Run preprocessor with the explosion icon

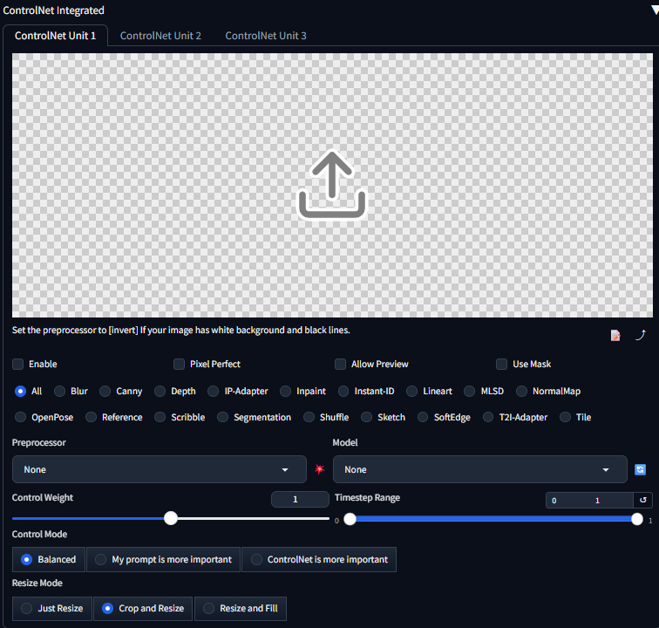pyautogui.click(x=320, y=469)
